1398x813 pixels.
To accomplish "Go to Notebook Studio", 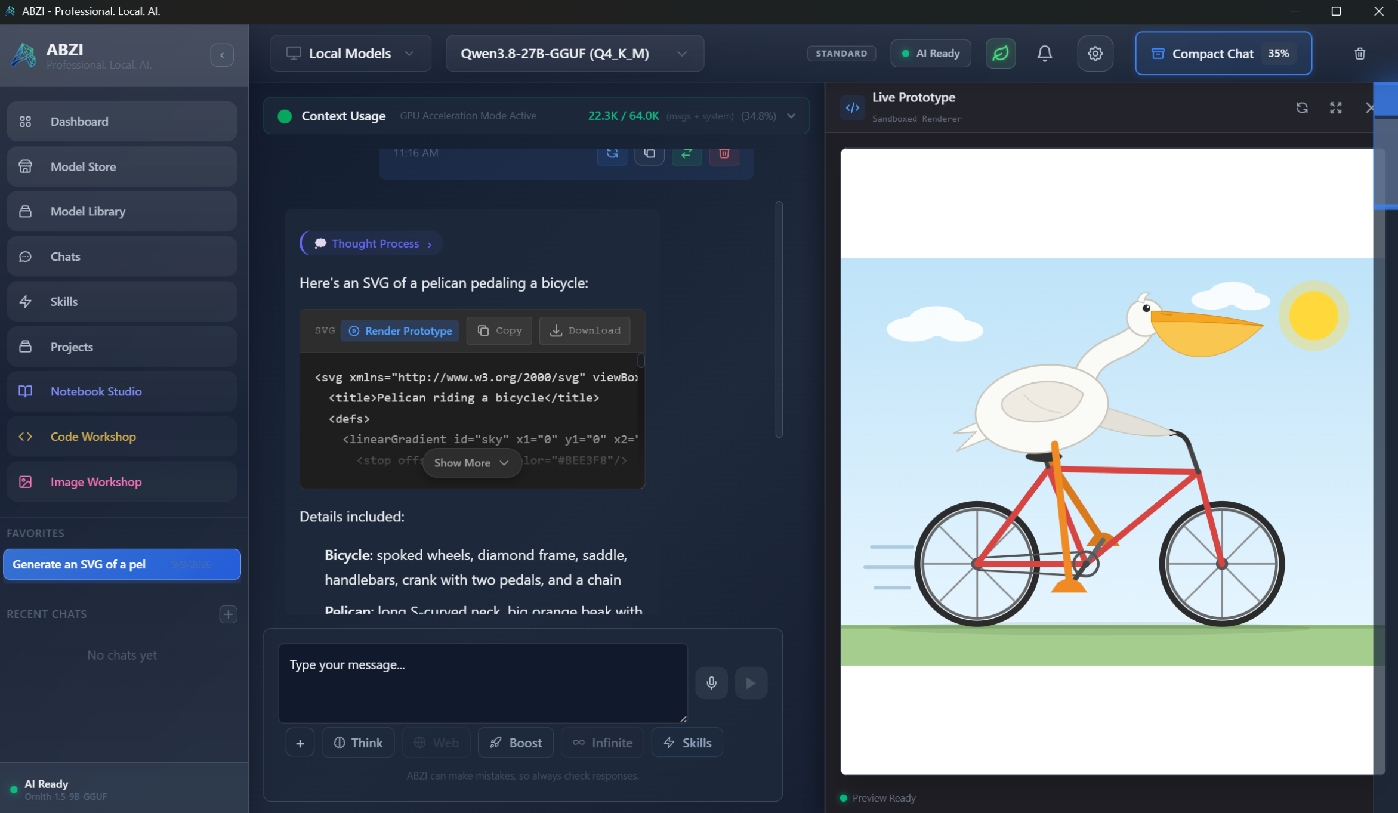I will coord(122,391).
